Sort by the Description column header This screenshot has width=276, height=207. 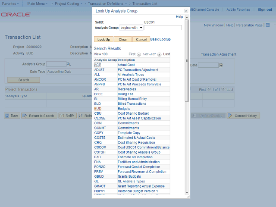[x=126, y=60]
